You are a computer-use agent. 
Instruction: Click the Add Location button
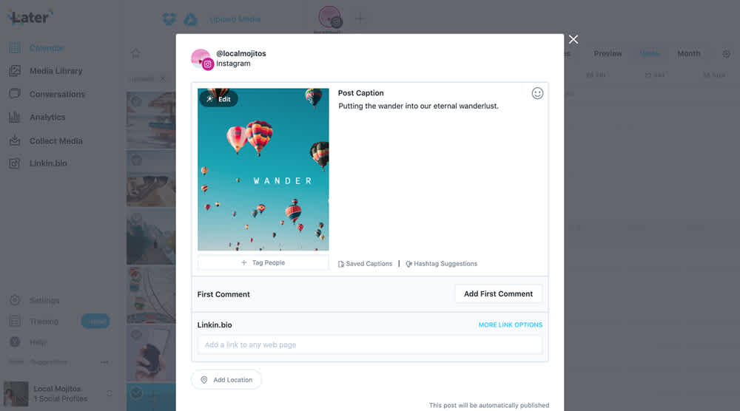point(226,379)
